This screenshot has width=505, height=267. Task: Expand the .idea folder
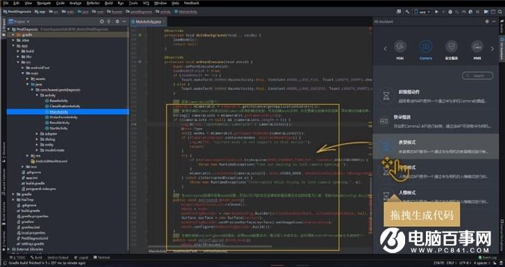point(13,40)
